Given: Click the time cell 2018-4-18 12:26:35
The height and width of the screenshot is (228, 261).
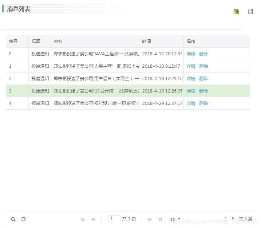Looking at the screenshot, I should click(x=162, y=91).
